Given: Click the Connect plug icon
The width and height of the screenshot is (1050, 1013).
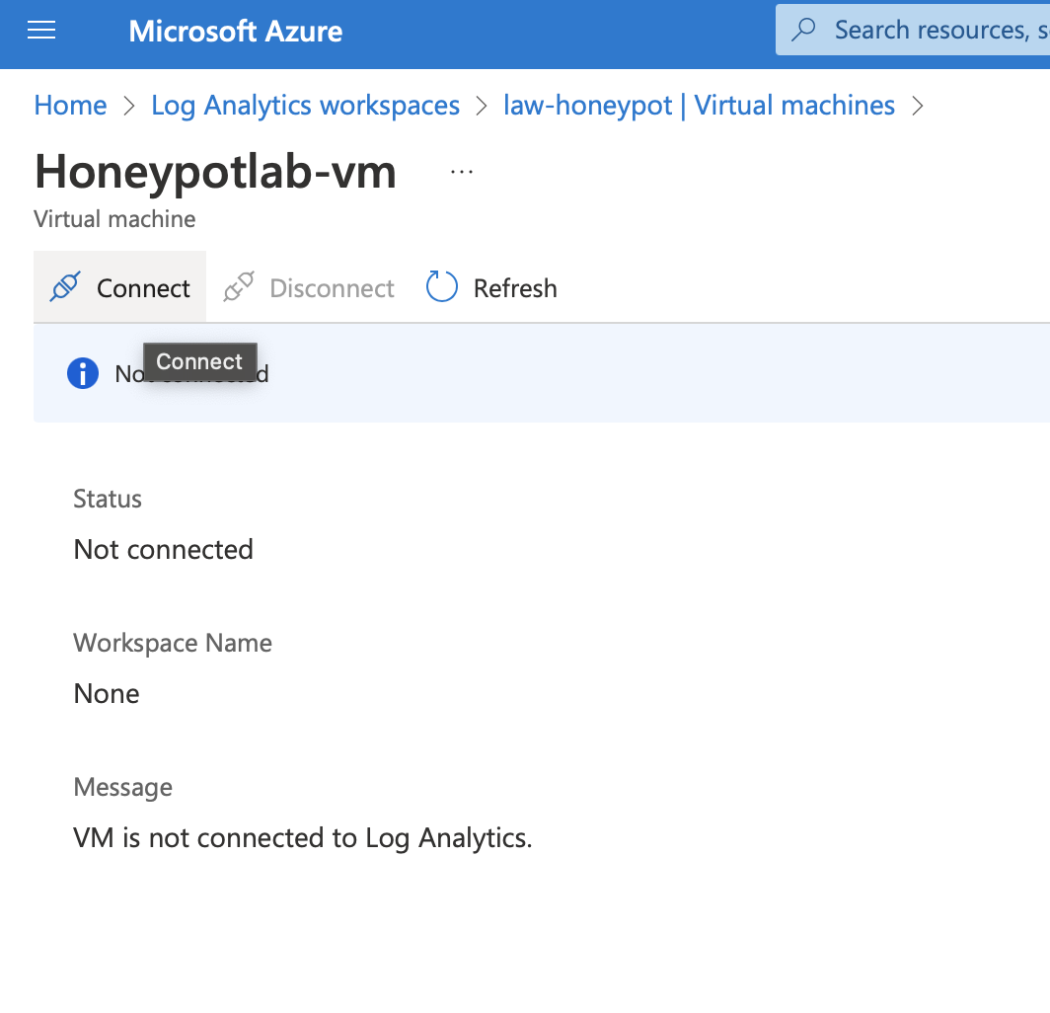Looking at the screenshot, I should coord(65,286).
